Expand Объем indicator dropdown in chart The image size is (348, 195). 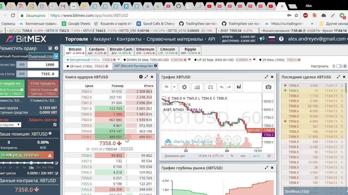click(175, 104)
